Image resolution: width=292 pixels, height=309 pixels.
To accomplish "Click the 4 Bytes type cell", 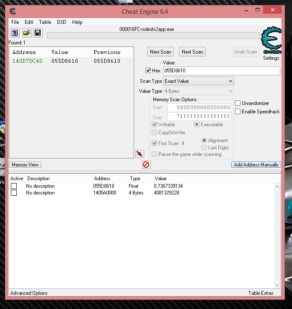I will pyautogui.click(x=136, y=193).
